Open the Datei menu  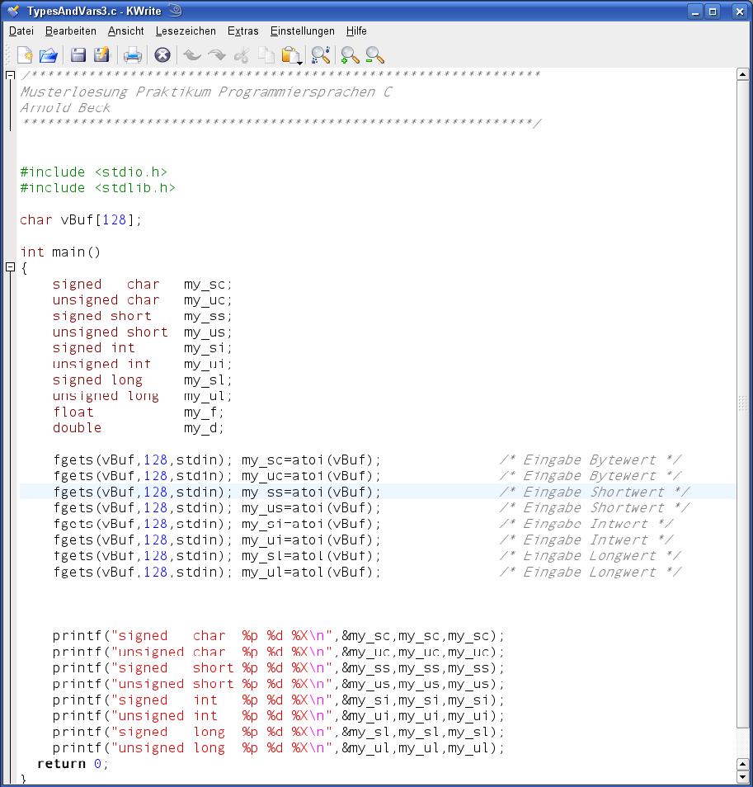[21, 31]
